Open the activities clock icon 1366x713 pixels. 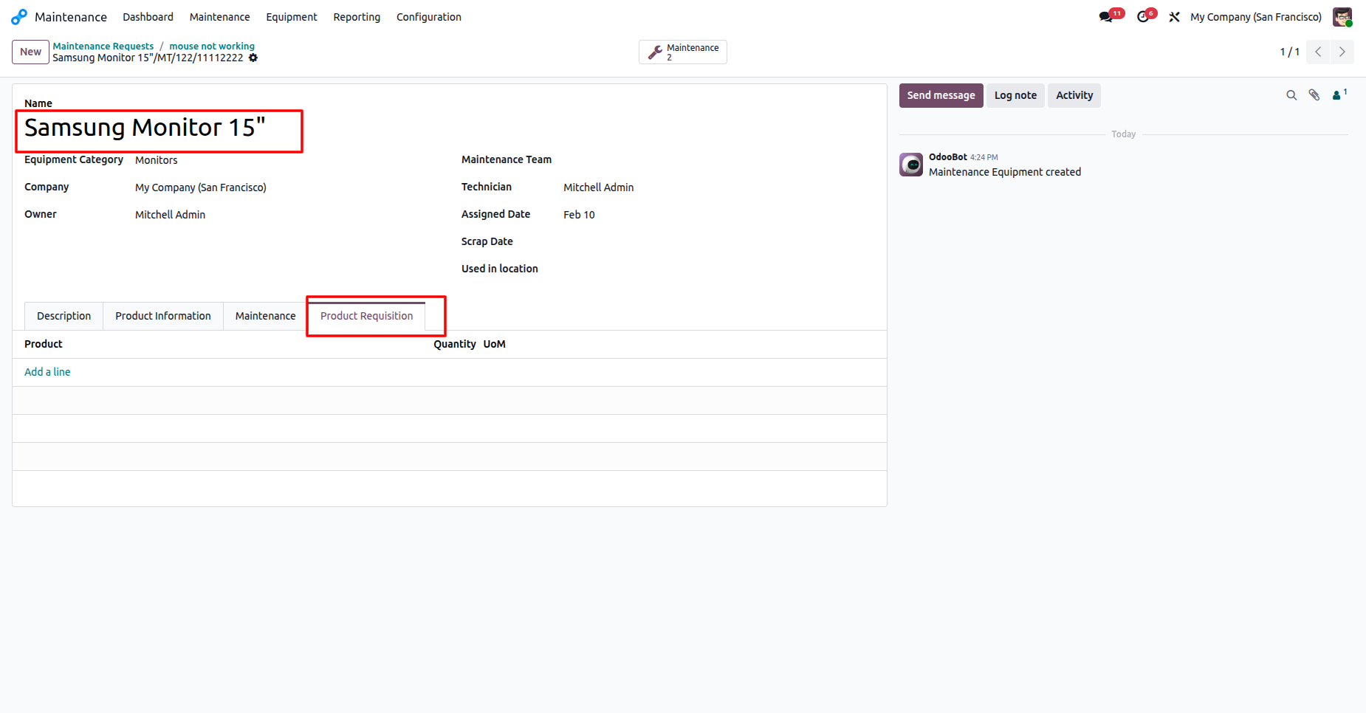(1143, 16)
